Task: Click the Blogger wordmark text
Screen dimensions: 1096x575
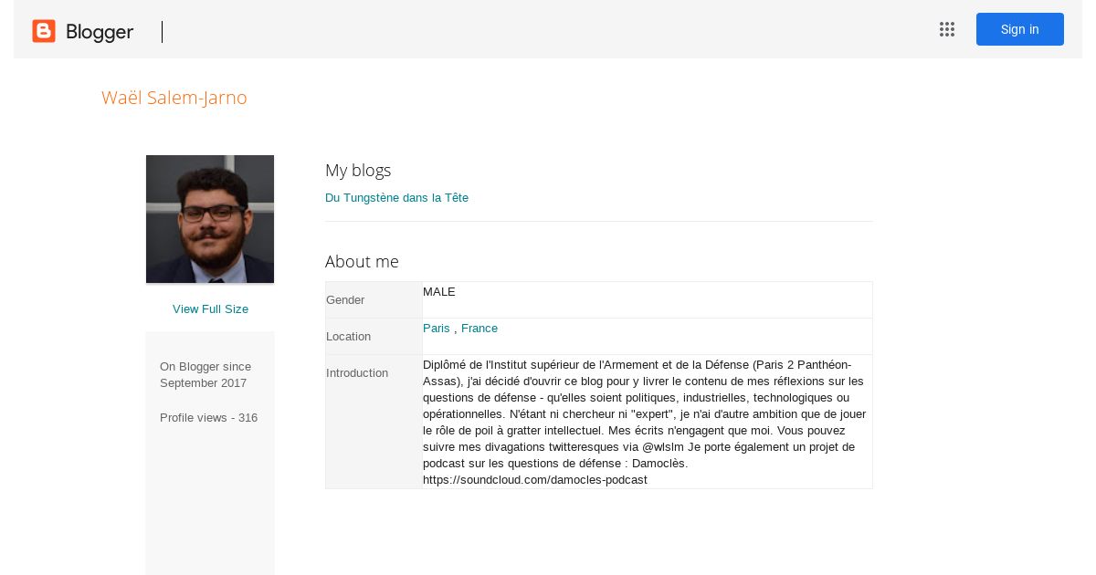Action: pos(100,32)
